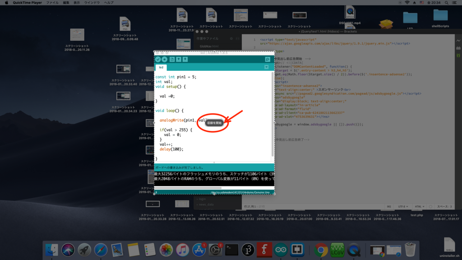Select screenshot 2018-09...0.09.48 on desktop

click(x=125, y=28)
